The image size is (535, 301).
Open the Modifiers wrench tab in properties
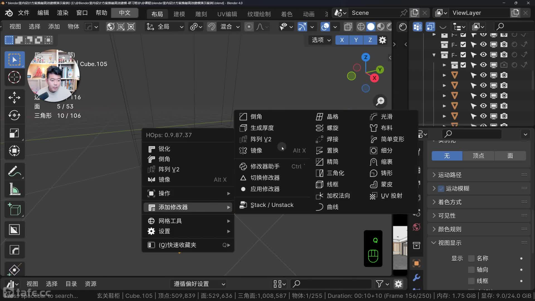pos(416,278)
